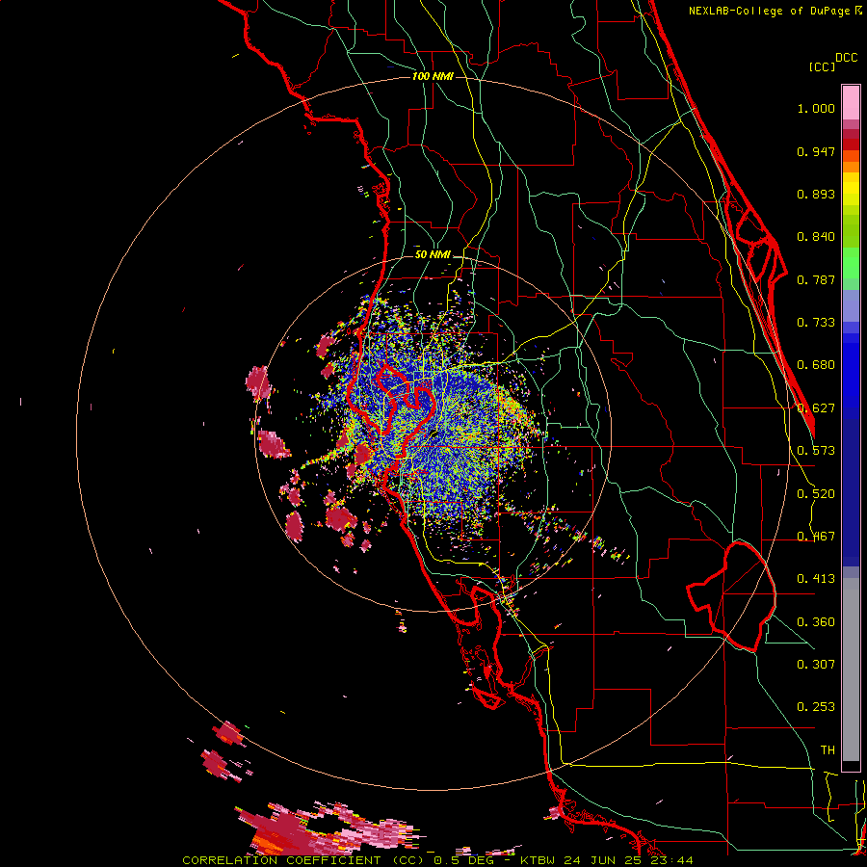Image resolution: width=867 pixels, height=867 pixels.
Task: Click the NEXLAB-College of DuPage credit text
Action: (x=769, y=11)
